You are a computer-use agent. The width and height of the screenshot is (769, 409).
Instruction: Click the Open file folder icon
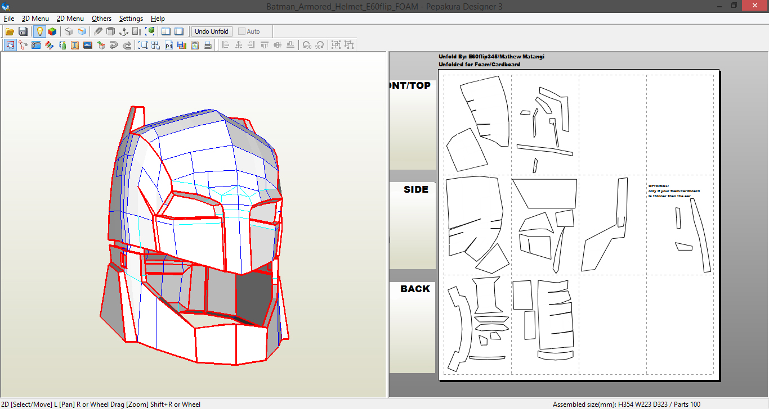(10, 31)
